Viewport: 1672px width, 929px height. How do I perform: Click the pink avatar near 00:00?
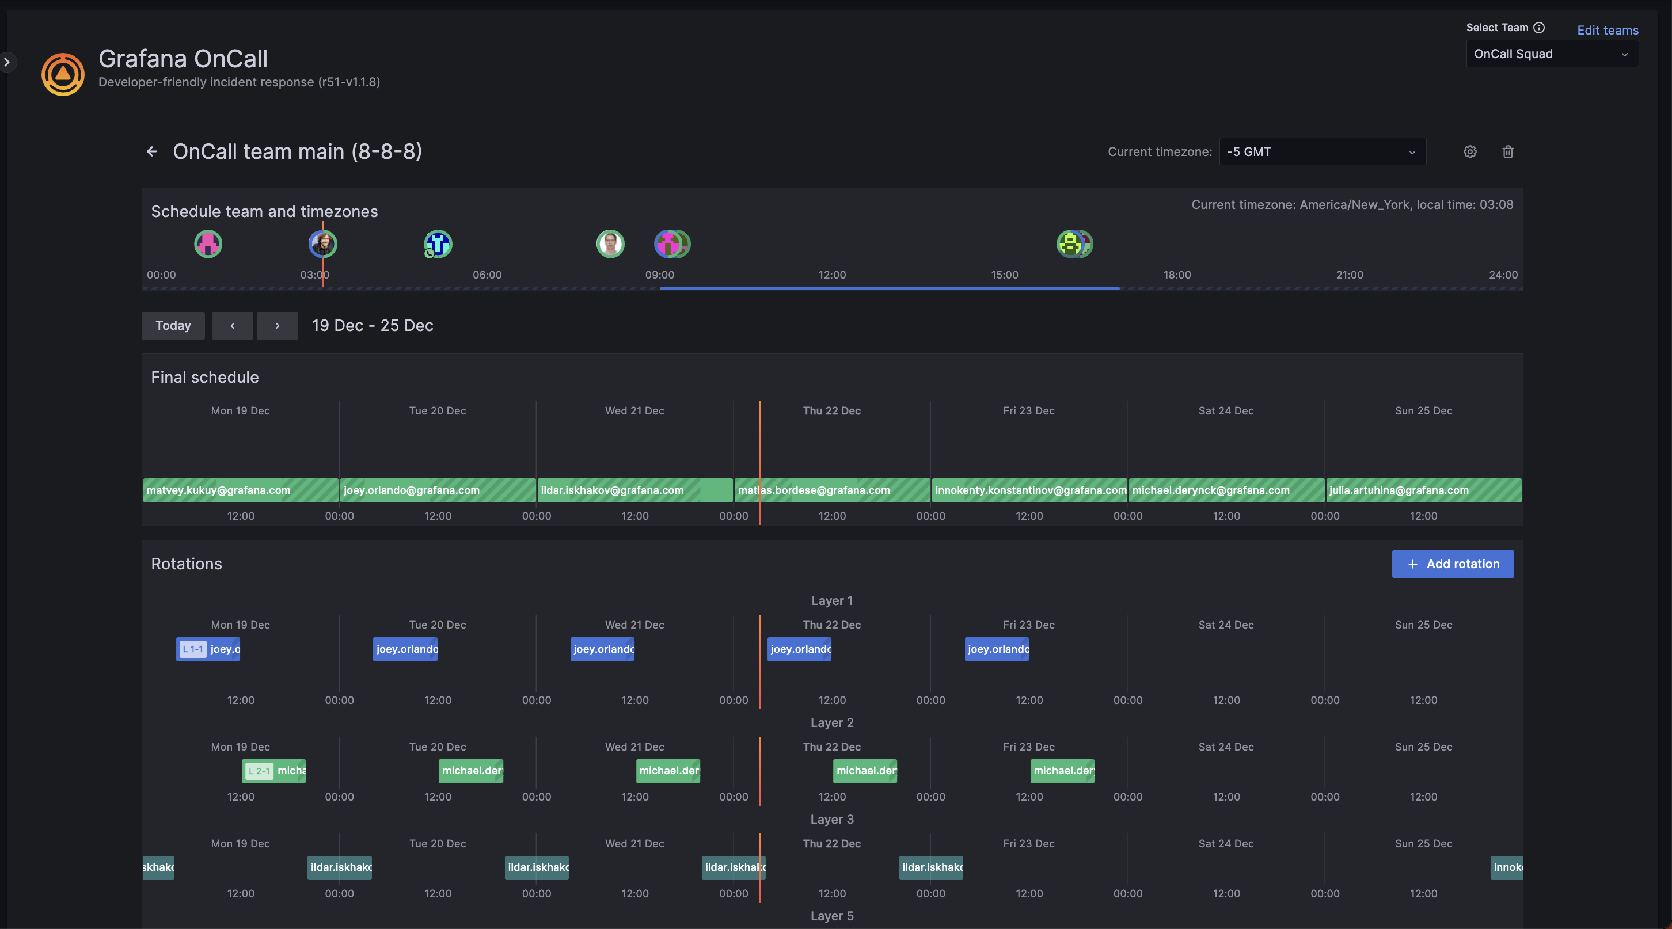pyautogui.click(x=208, y=245)
